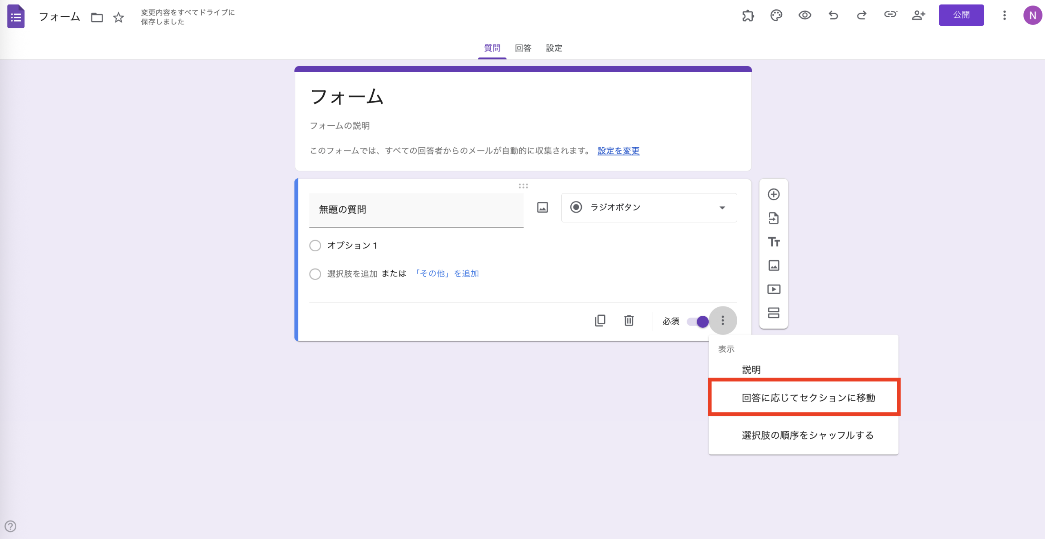Add a new question
Viewport: 1045px width, 539px height.
774,195
